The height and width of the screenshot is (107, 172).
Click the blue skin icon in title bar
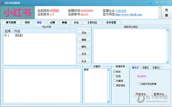(150, 3)
